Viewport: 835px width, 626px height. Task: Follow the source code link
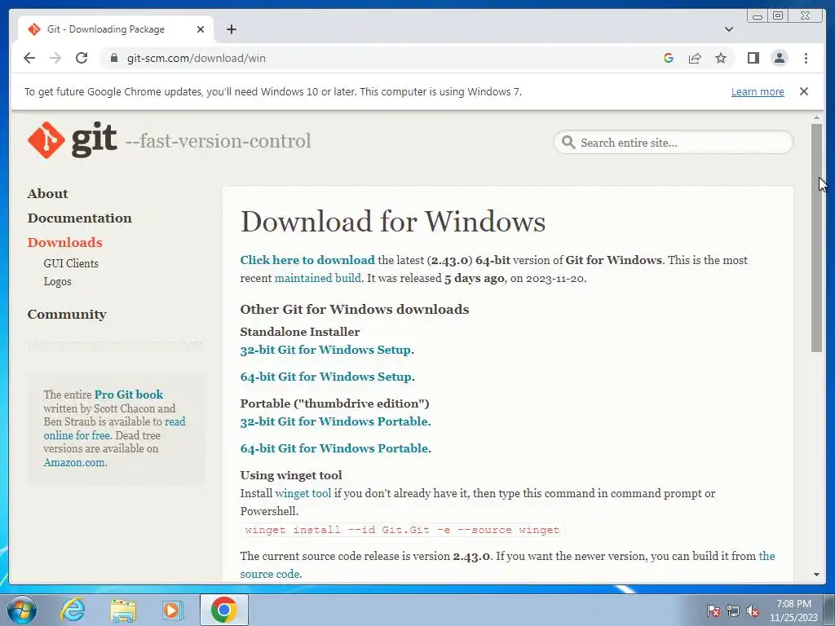(507, 565)
